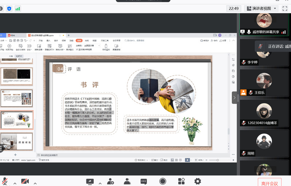Open the share screen icon

click(x=90, y=181)
